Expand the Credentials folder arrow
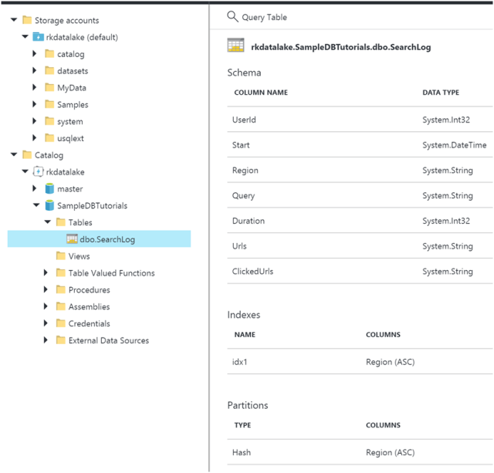Image resolution: width=494 pixels, height=473 pixels. [x=46, y=323]
